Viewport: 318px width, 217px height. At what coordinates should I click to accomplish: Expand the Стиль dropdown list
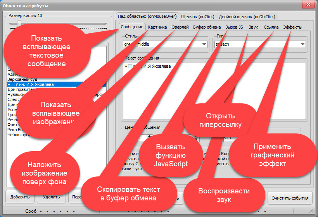(x=204, y=44)
